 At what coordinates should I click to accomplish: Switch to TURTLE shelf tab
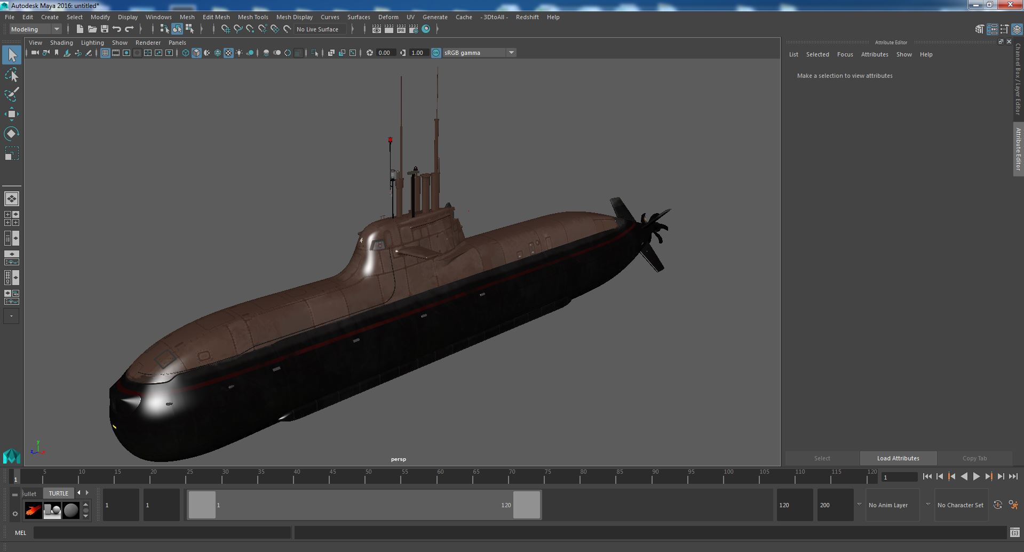[59, 493]
